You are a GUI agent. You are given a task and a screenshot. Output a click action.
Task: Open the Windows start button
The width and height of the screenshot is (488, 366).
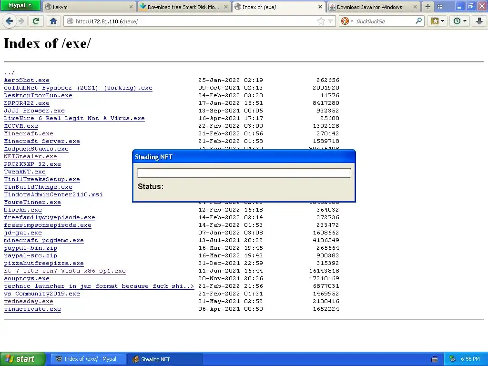click(23, 359)
